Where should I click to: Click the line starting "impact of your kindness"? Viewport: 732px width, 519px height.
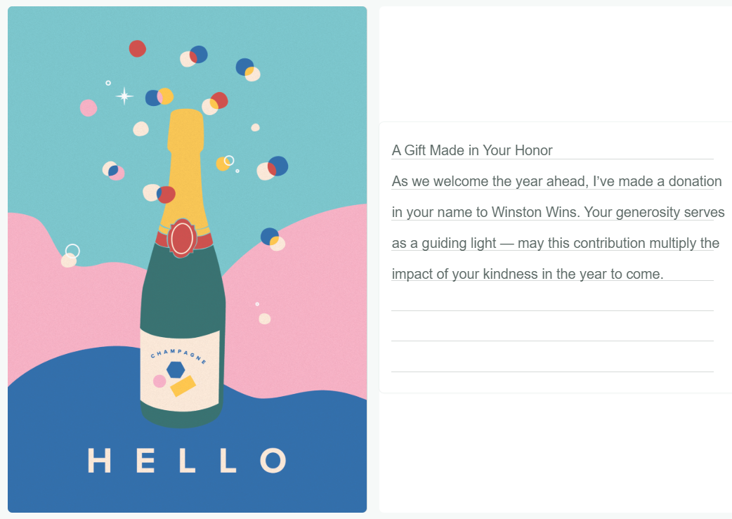(527, 274)
